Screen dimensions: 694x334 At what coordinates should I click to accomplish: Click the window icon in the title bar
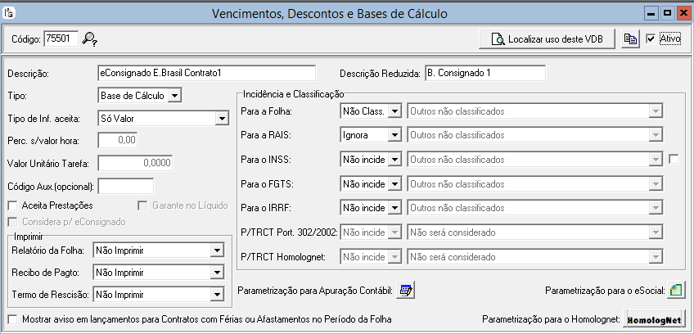coord(9,13)
